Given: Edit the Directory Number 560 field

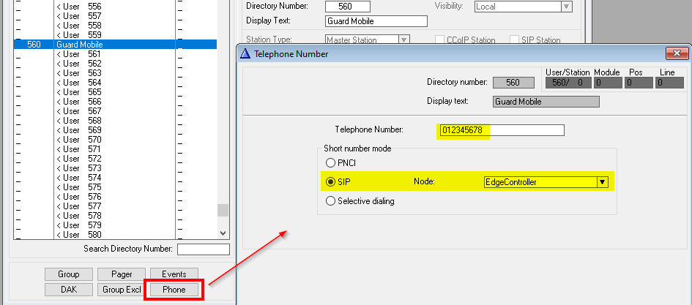Looking at the screenshot, I should tap(348, 7).
